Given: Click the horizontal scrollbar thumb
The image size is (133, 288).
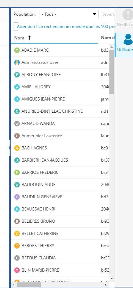Looking at the screenshot, I should tap(29, 285).
